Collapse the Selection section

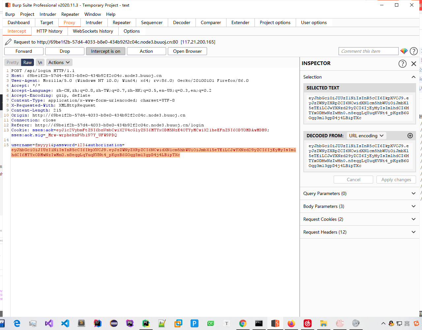point(413,77)
